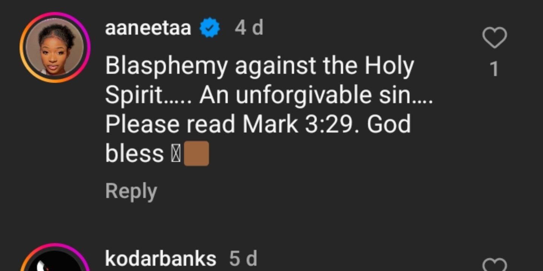Click the word 'Blasphemy' in the comment
The height and width of the screenshot is (271, 543).
point(166,67)
